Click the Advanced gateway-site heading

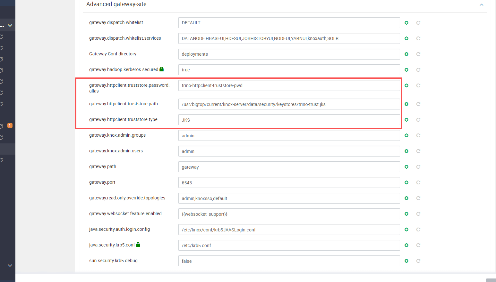(x=116, y=4)
